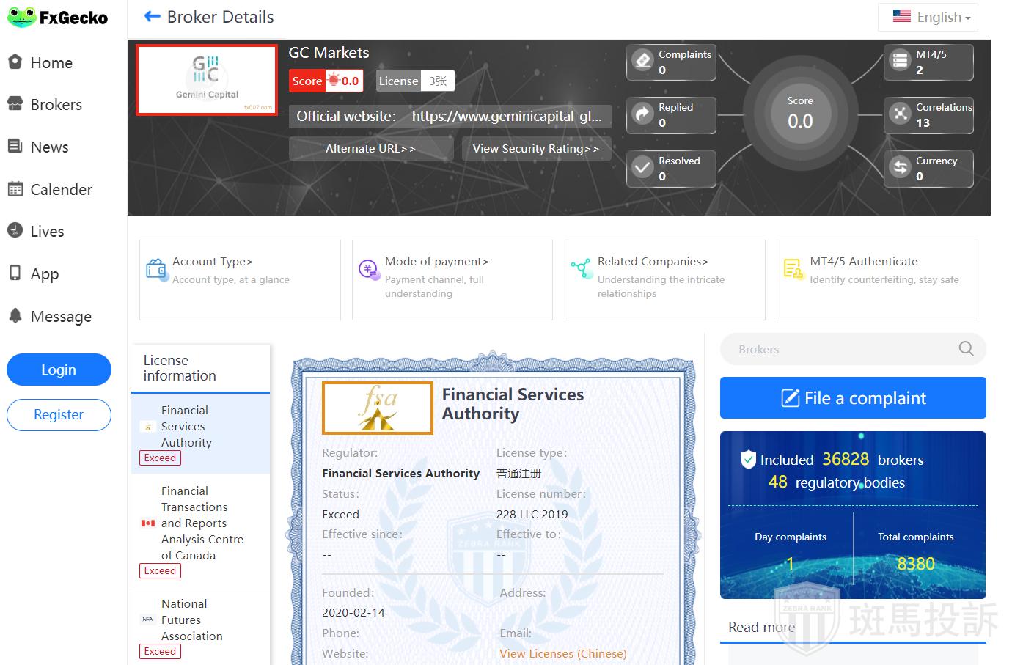Click the back arrow beside Broker Details
The width and height of the screenshot is (1012, 665).
[152, 17]
